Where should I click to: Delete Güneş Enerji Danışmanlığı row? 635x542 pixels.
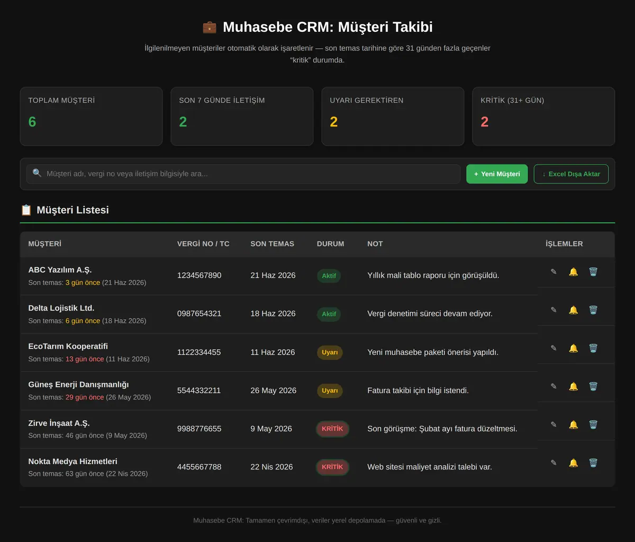[x=593, y=386]
